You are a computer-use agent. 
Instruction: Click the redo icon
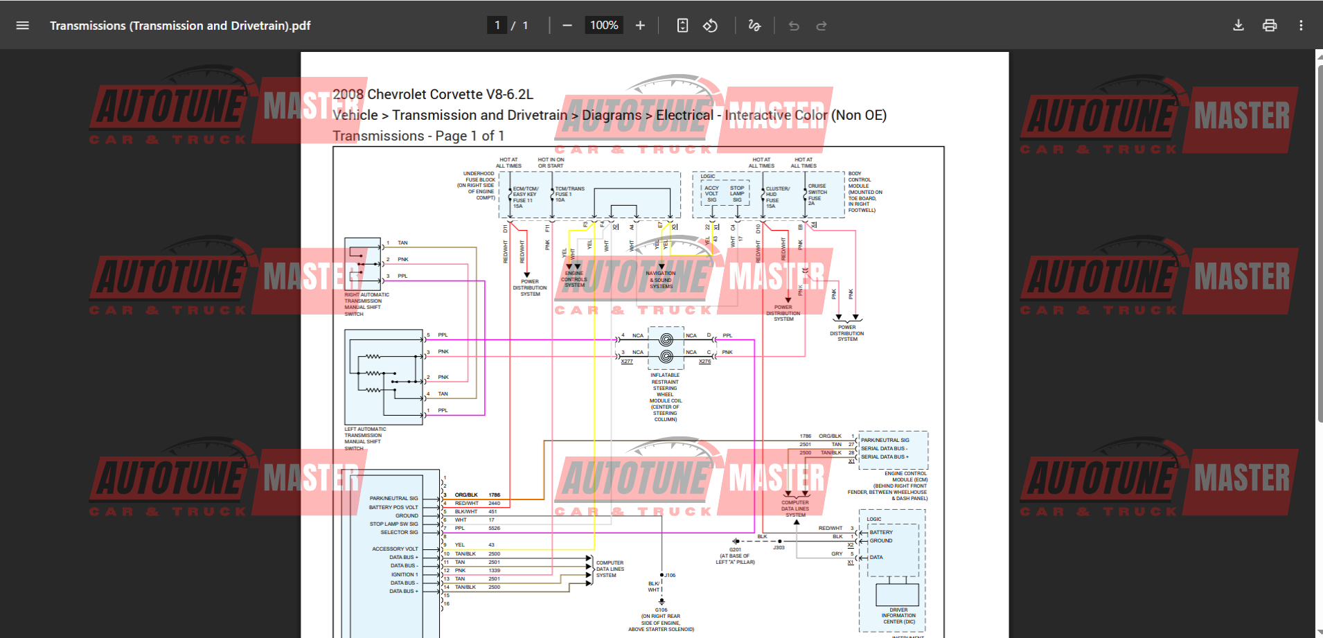(x=822, y=25)
